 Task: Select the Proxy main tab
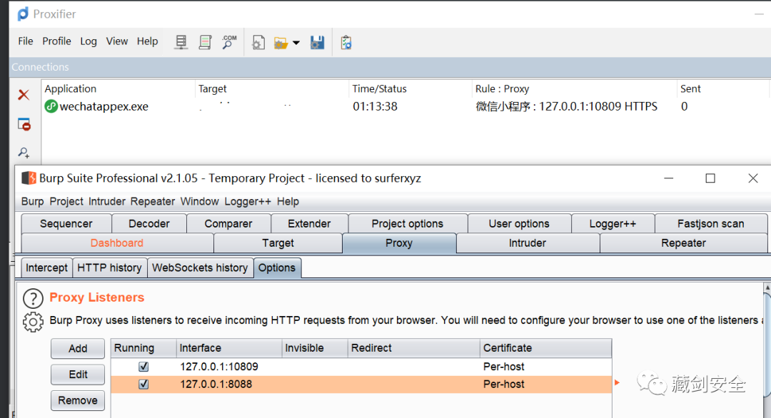(x=399, y=243)
